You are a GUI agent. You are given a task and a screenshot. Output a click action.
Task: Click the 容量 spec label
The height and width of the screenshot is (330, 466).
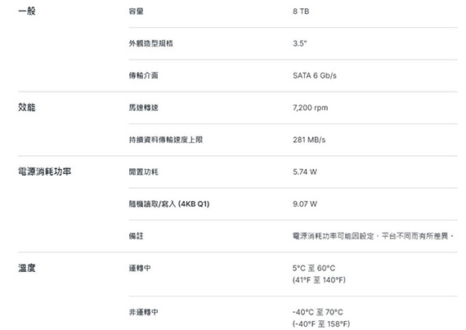(x=136, y=11)
